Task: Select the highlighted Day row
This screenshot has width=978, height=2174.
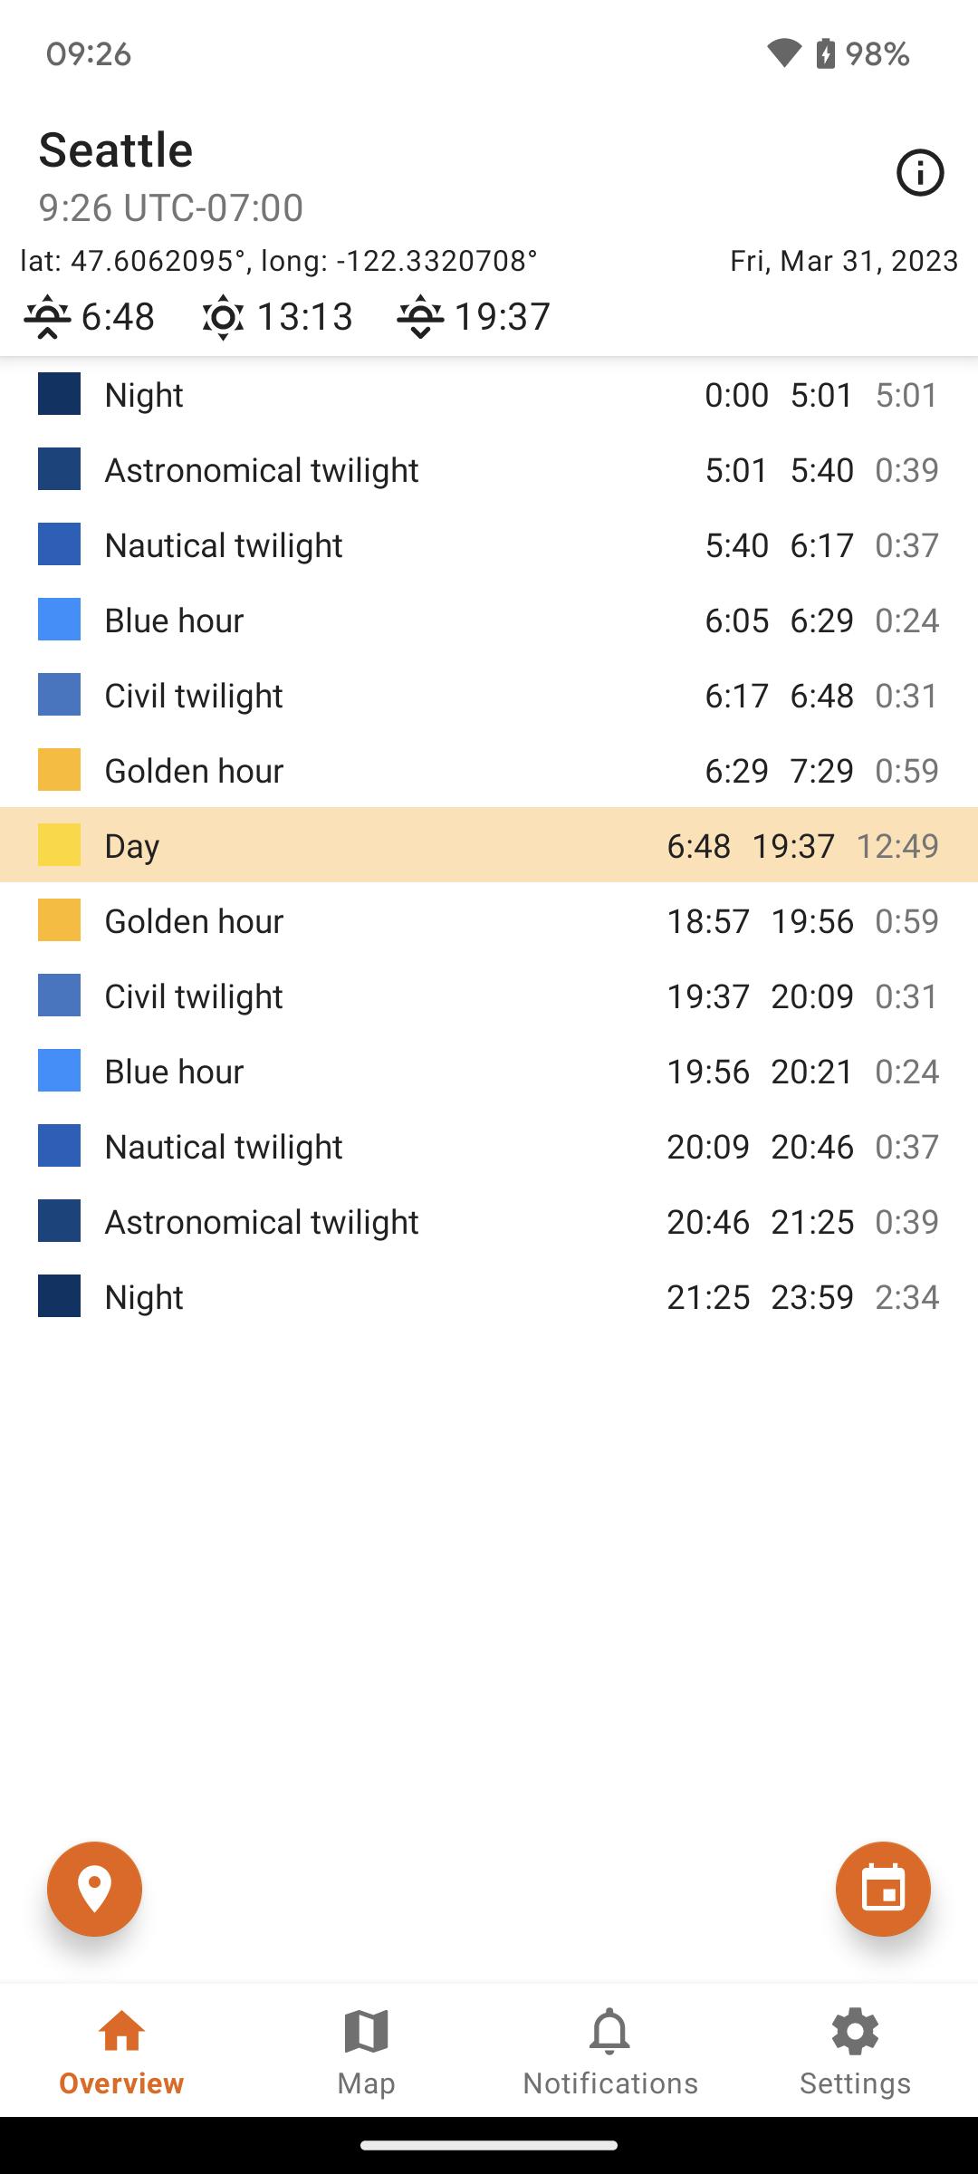Action: point(489,845)
